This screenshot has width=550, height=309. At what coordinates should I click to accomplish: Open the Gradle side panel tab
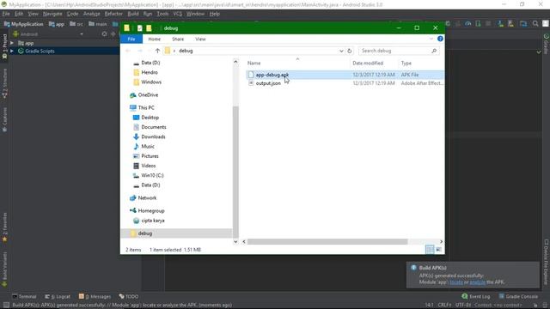(x=547, y=45)
